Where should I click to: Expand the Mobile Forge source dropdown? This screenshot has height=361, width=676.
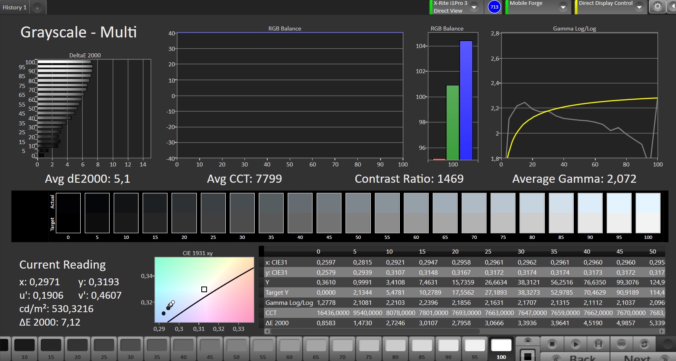point(563,7)
